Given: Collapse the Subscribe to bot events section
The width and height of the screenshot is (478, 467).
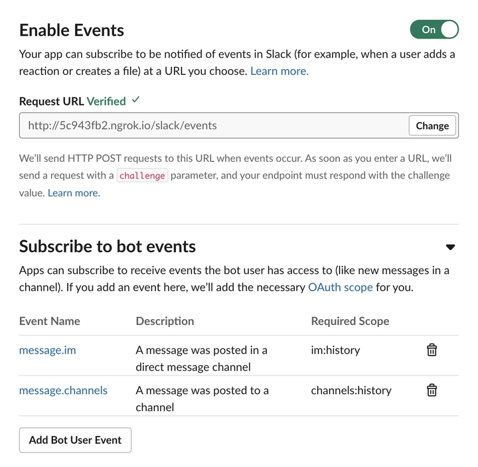Looking at the screenshot, I should [450, 247].
